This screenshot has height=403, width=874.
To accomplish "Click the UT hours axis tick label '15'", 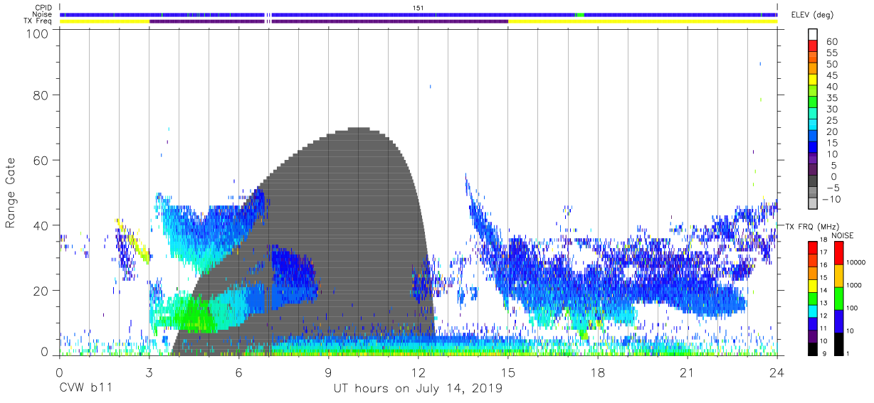I will click(508, 373).
